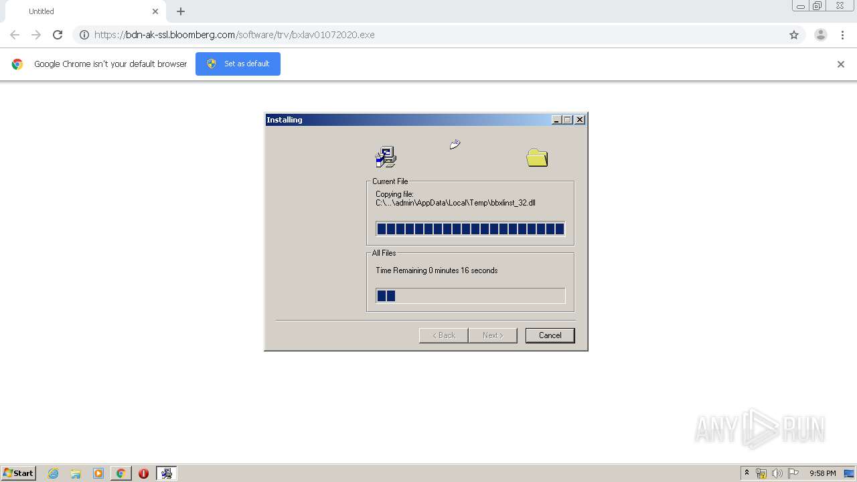Open Windows Explorer from the taskbar
Viewport: 857px width, 482px height.
76,473
